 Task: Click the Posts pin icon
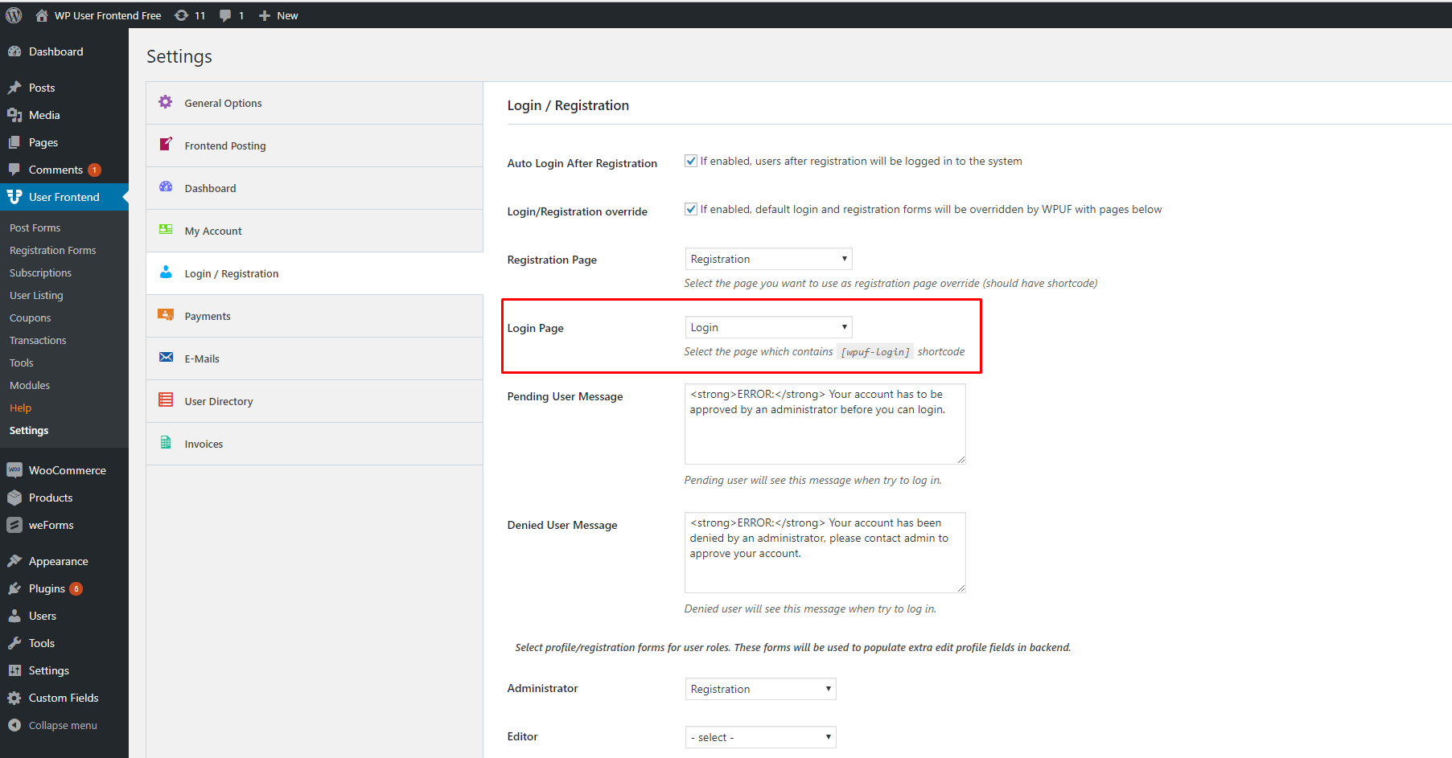pos(14,88)
